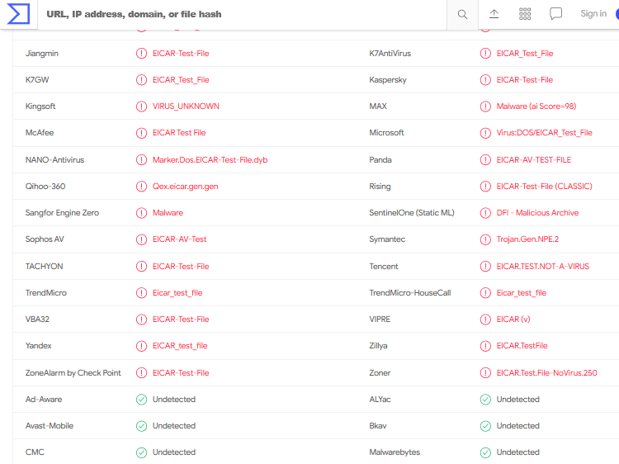Click Kaspersky alert icon
Screen dimensions: 619x464
(485, 80)
